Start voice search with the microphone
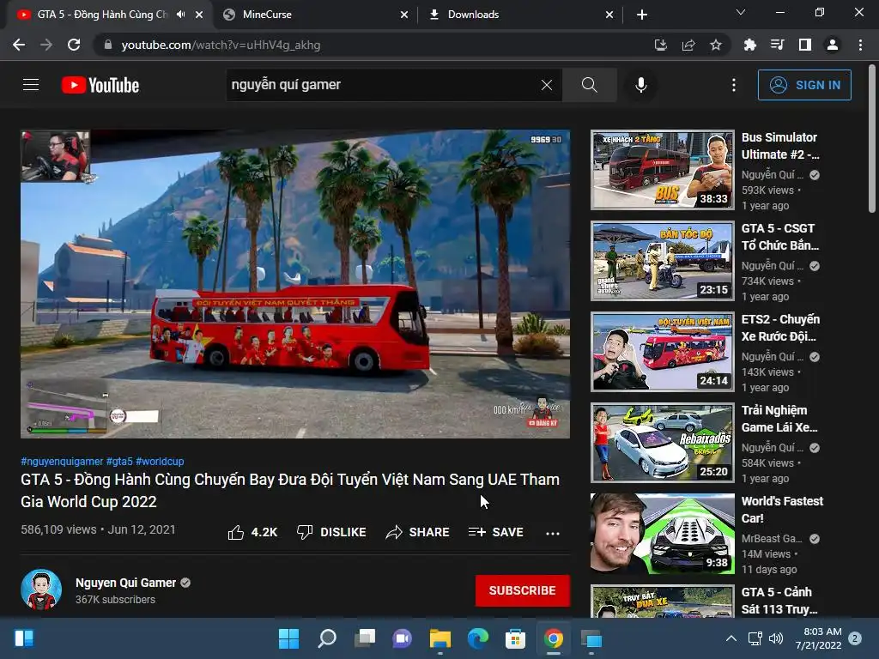This screenshot has width=879, height=659. 640,85
